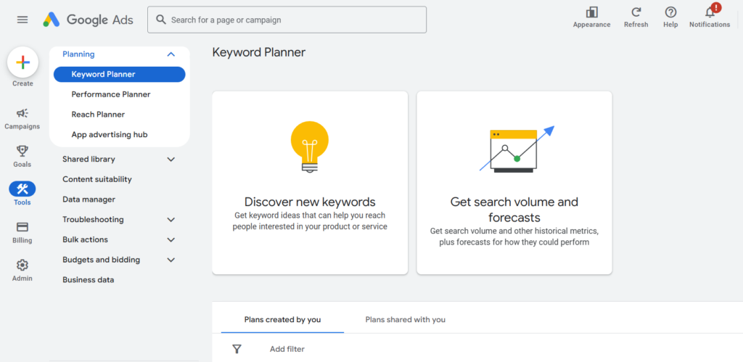This screenshot has width=743, height=362.
Task: Click the Planning section label
Action: [x=78, y=54]
